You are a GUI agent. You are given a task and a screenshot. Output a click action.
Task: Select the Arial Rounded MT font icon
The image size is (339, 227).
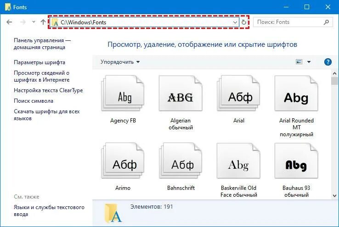tap(296, 93)
